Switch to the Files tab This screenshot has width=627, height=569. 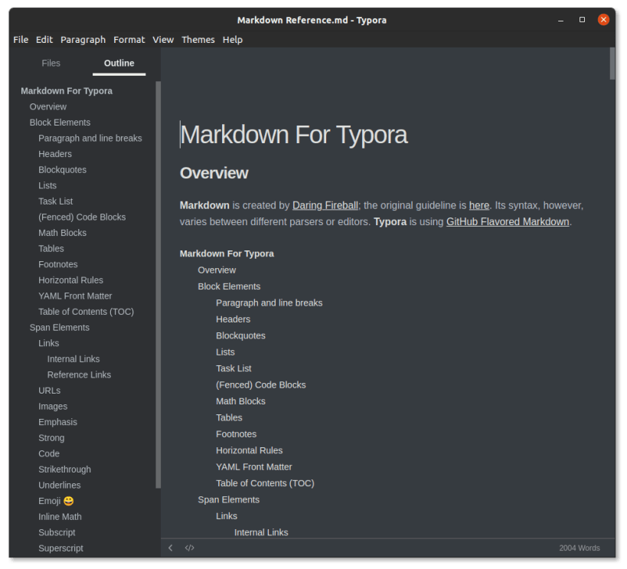point(51,64)
